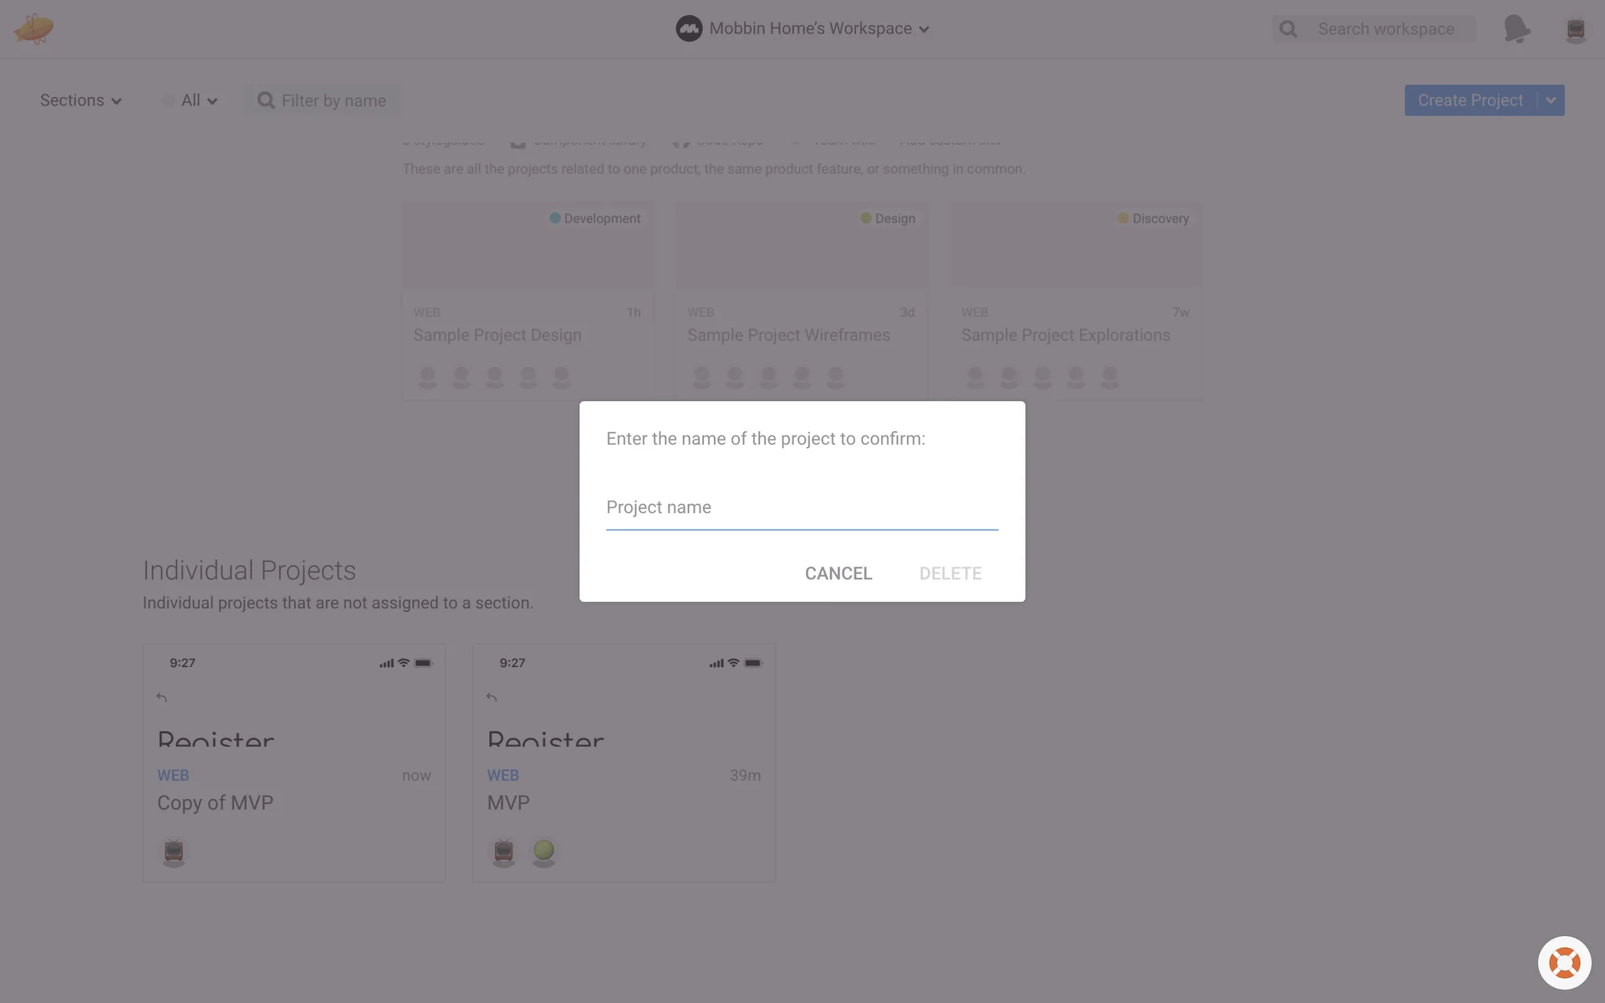Click the Filter by name field
The height and width of the screenshot is (1003, 1605).
click(x=334, y=100)
